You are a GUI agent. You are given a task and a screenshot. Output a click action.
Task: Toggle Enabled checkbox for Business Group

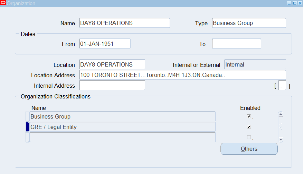point(249,116)
